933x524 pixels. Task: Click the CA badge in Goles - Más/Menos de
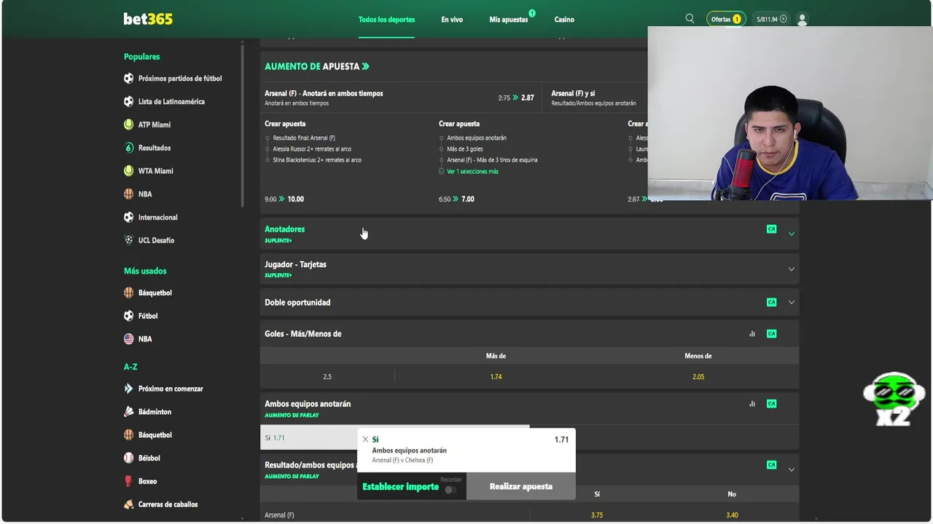(x=771, y=334)
